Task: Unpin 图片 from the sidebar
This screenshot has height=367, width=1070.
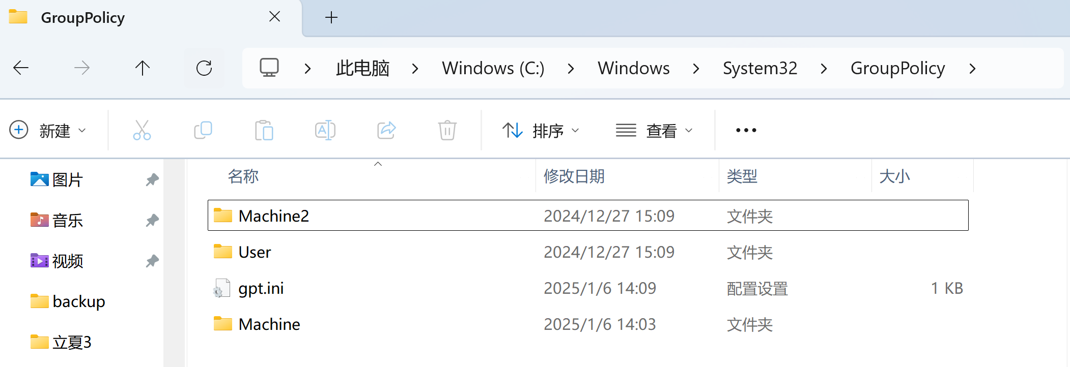Action: [x=151, y=179]
